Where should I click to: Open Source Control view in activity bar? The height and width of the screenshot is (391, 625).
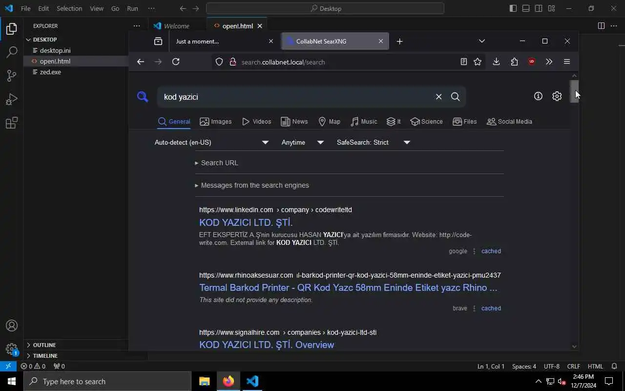pos(12,75)
